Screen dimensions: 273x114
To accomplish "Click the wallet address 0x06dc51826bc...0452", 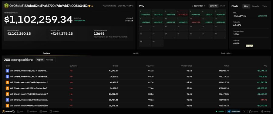I will [x=49, y=6].
